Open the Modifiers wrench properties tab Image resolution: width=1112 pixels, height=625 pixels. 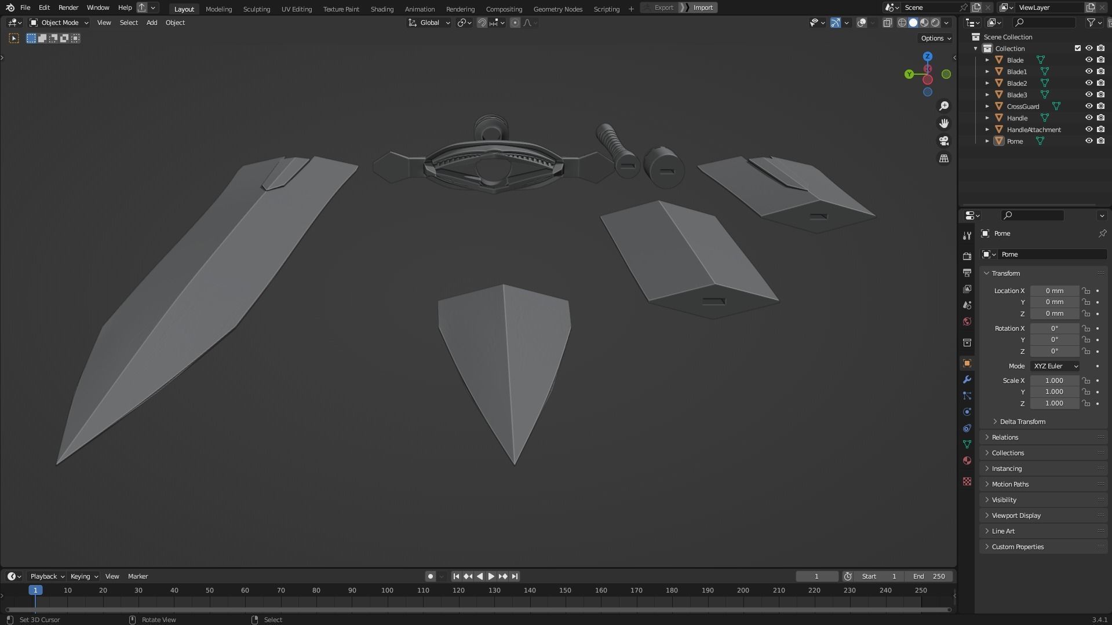click(x=967, y=379)
